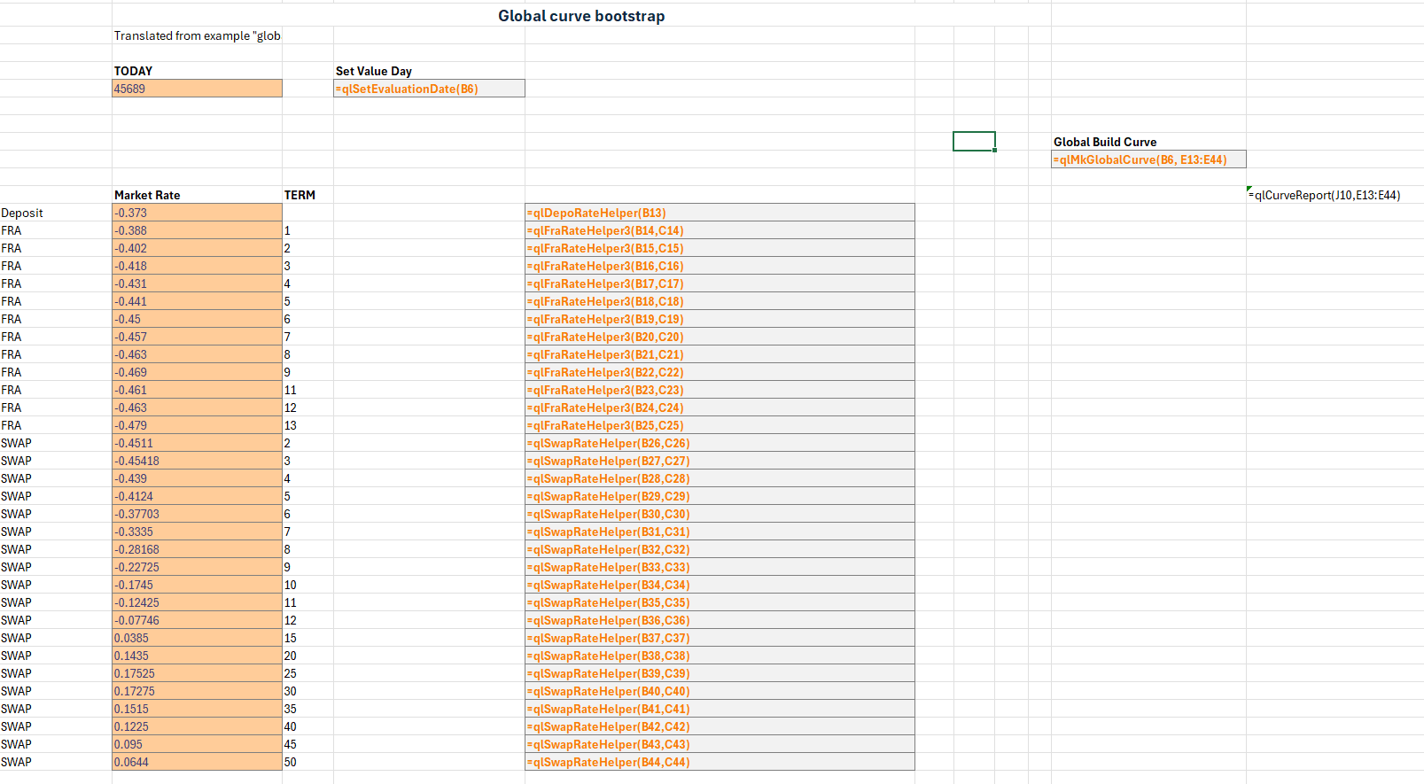
Task: Click the Market Rate column header cell
Action: click(197, 195)
